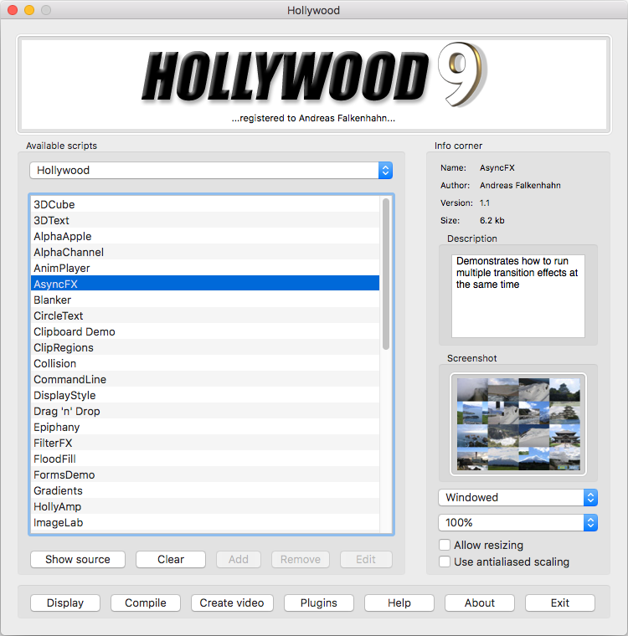This screenshot has width=628, height=636.
Task: Click the AsyncFX screenshot thumbnail
Action: [x=517, y=423]
